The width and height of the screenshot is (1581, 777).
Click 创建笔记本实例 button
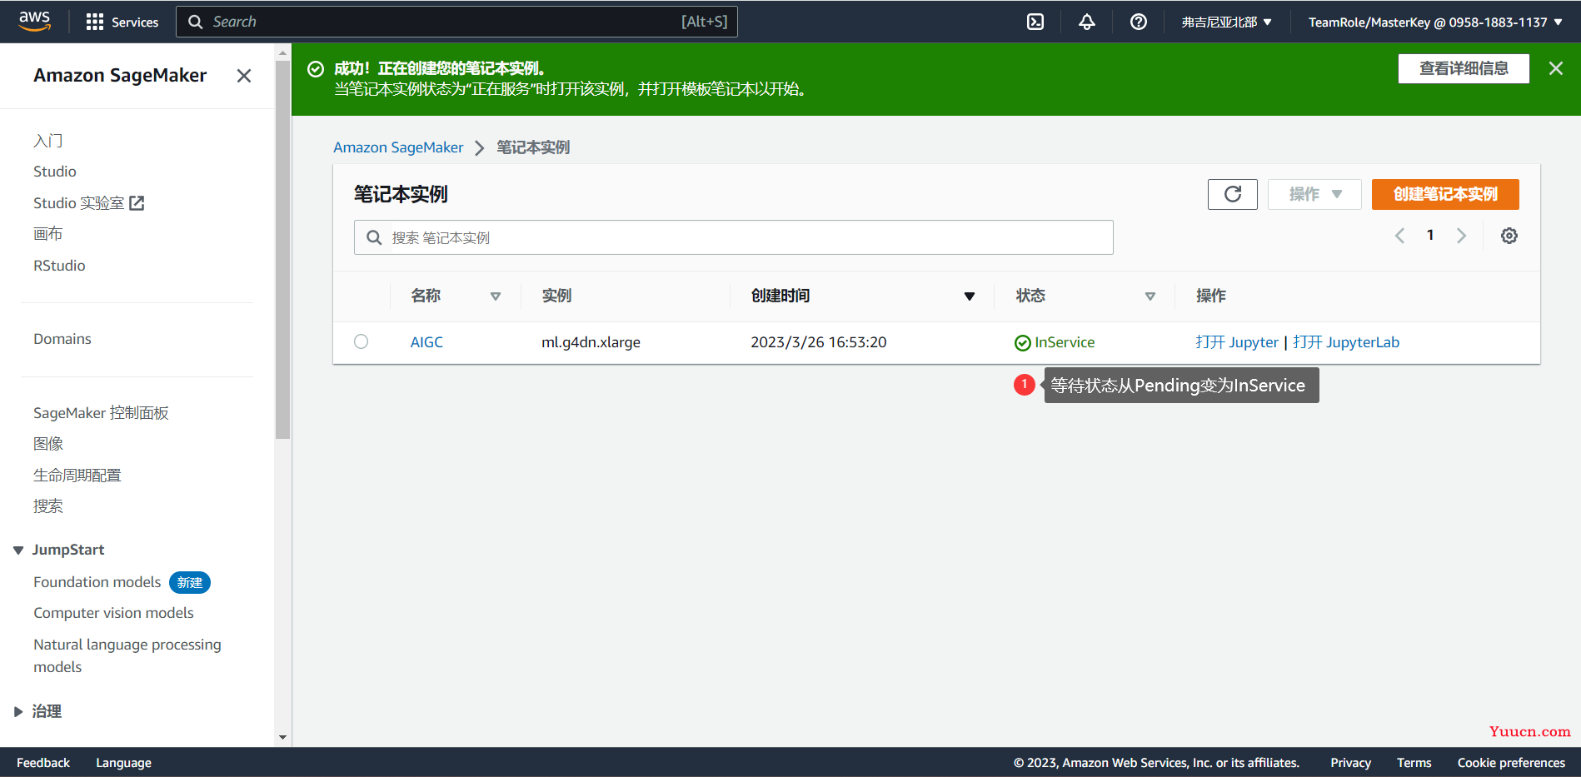pyautogui.click(x=1445, y=194)
